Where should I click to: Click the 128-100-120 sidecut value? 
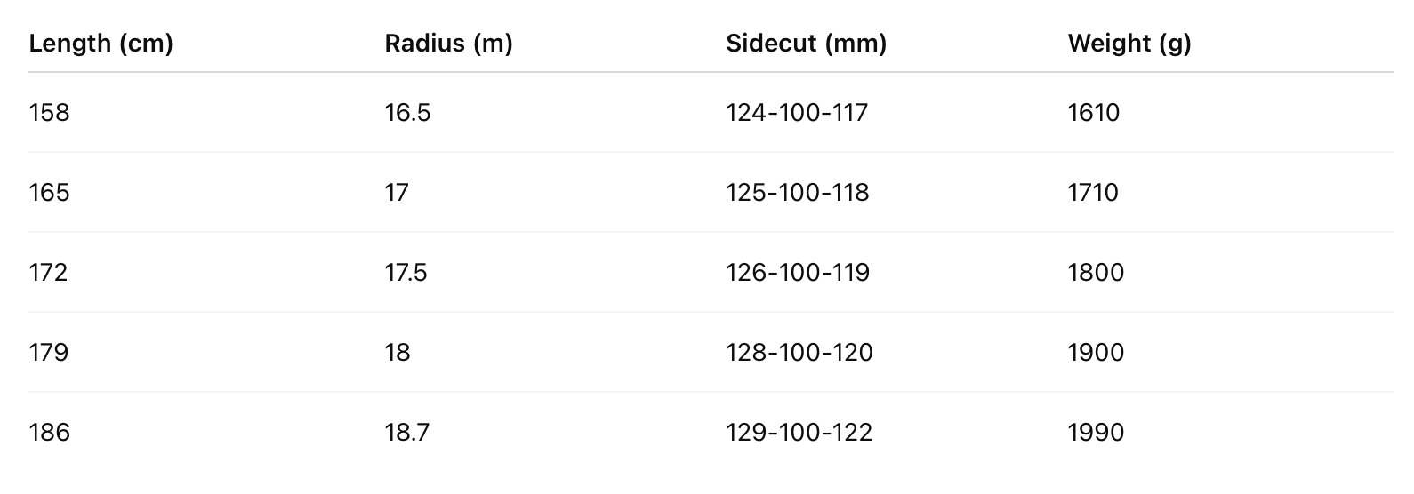[799, 353]
